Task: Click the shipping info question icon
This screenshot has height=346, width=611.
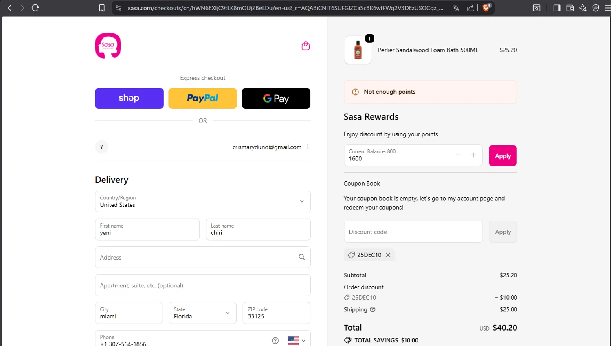Action: point(373,309)
